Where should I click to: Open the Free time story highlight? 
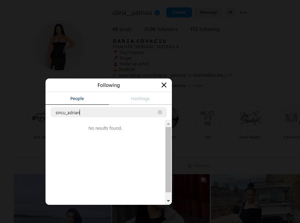click(x=291, y=118)
